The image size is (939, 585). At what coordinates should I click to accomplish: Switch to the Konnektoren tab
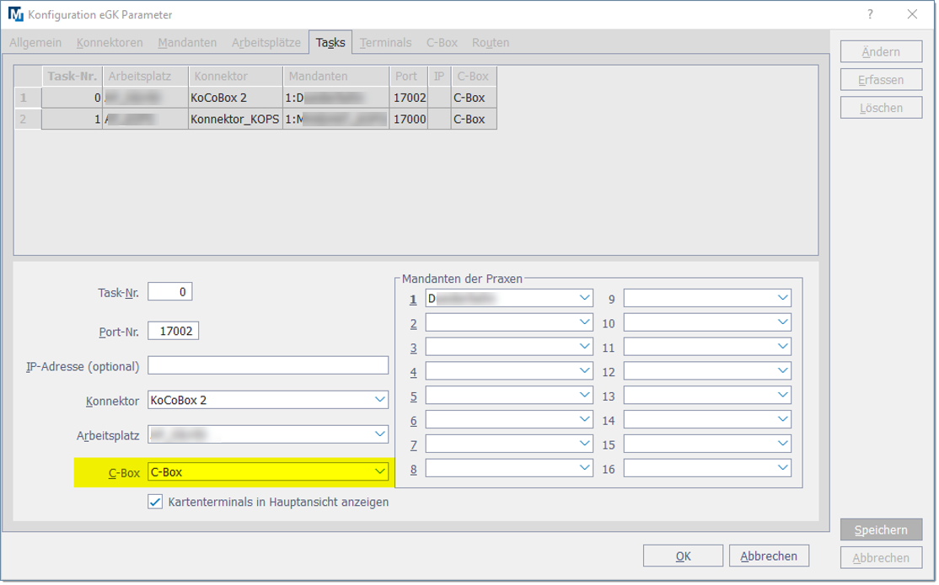pyautogui.click(x=109, y=42)
